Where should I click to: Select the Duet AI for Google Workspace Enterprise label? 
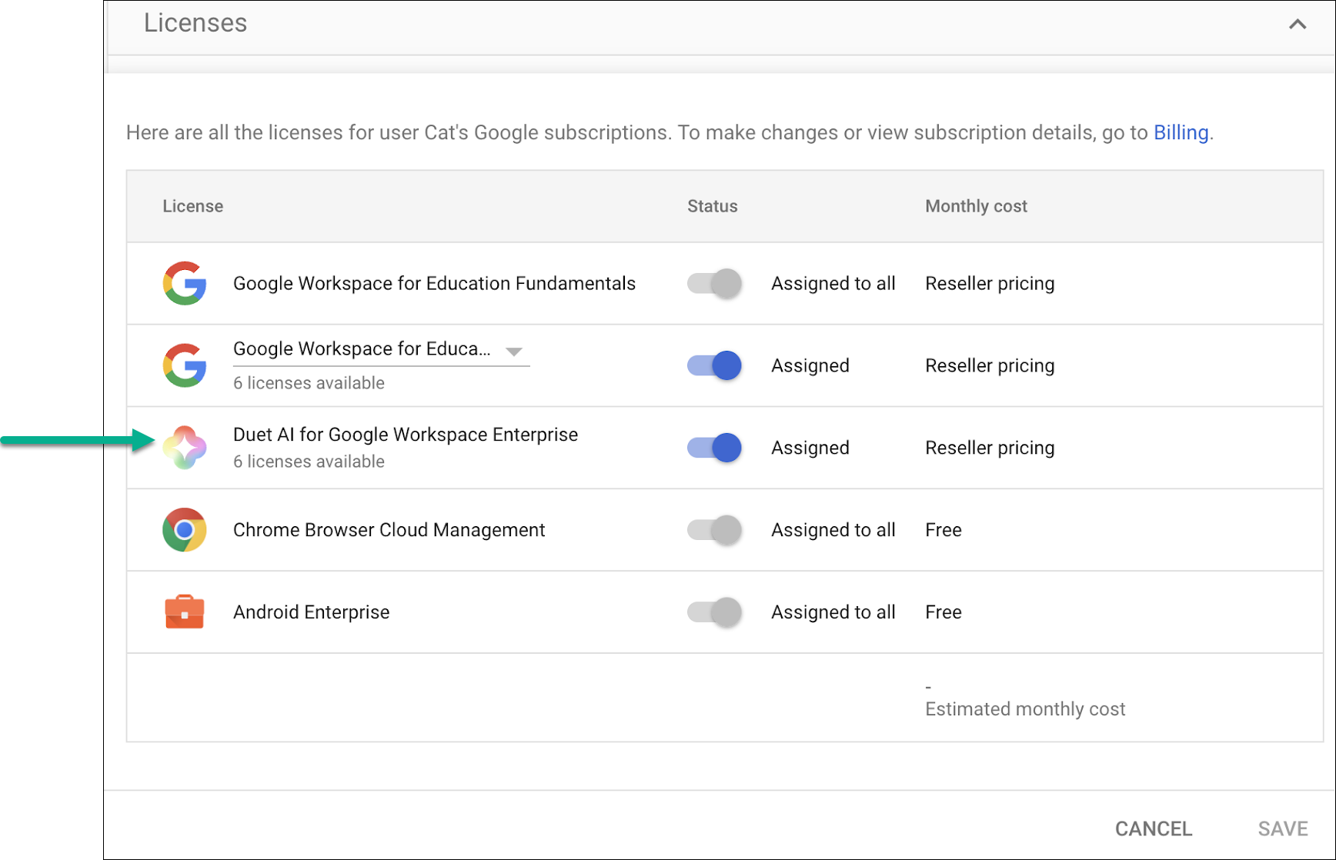click(x=405, y=435)
